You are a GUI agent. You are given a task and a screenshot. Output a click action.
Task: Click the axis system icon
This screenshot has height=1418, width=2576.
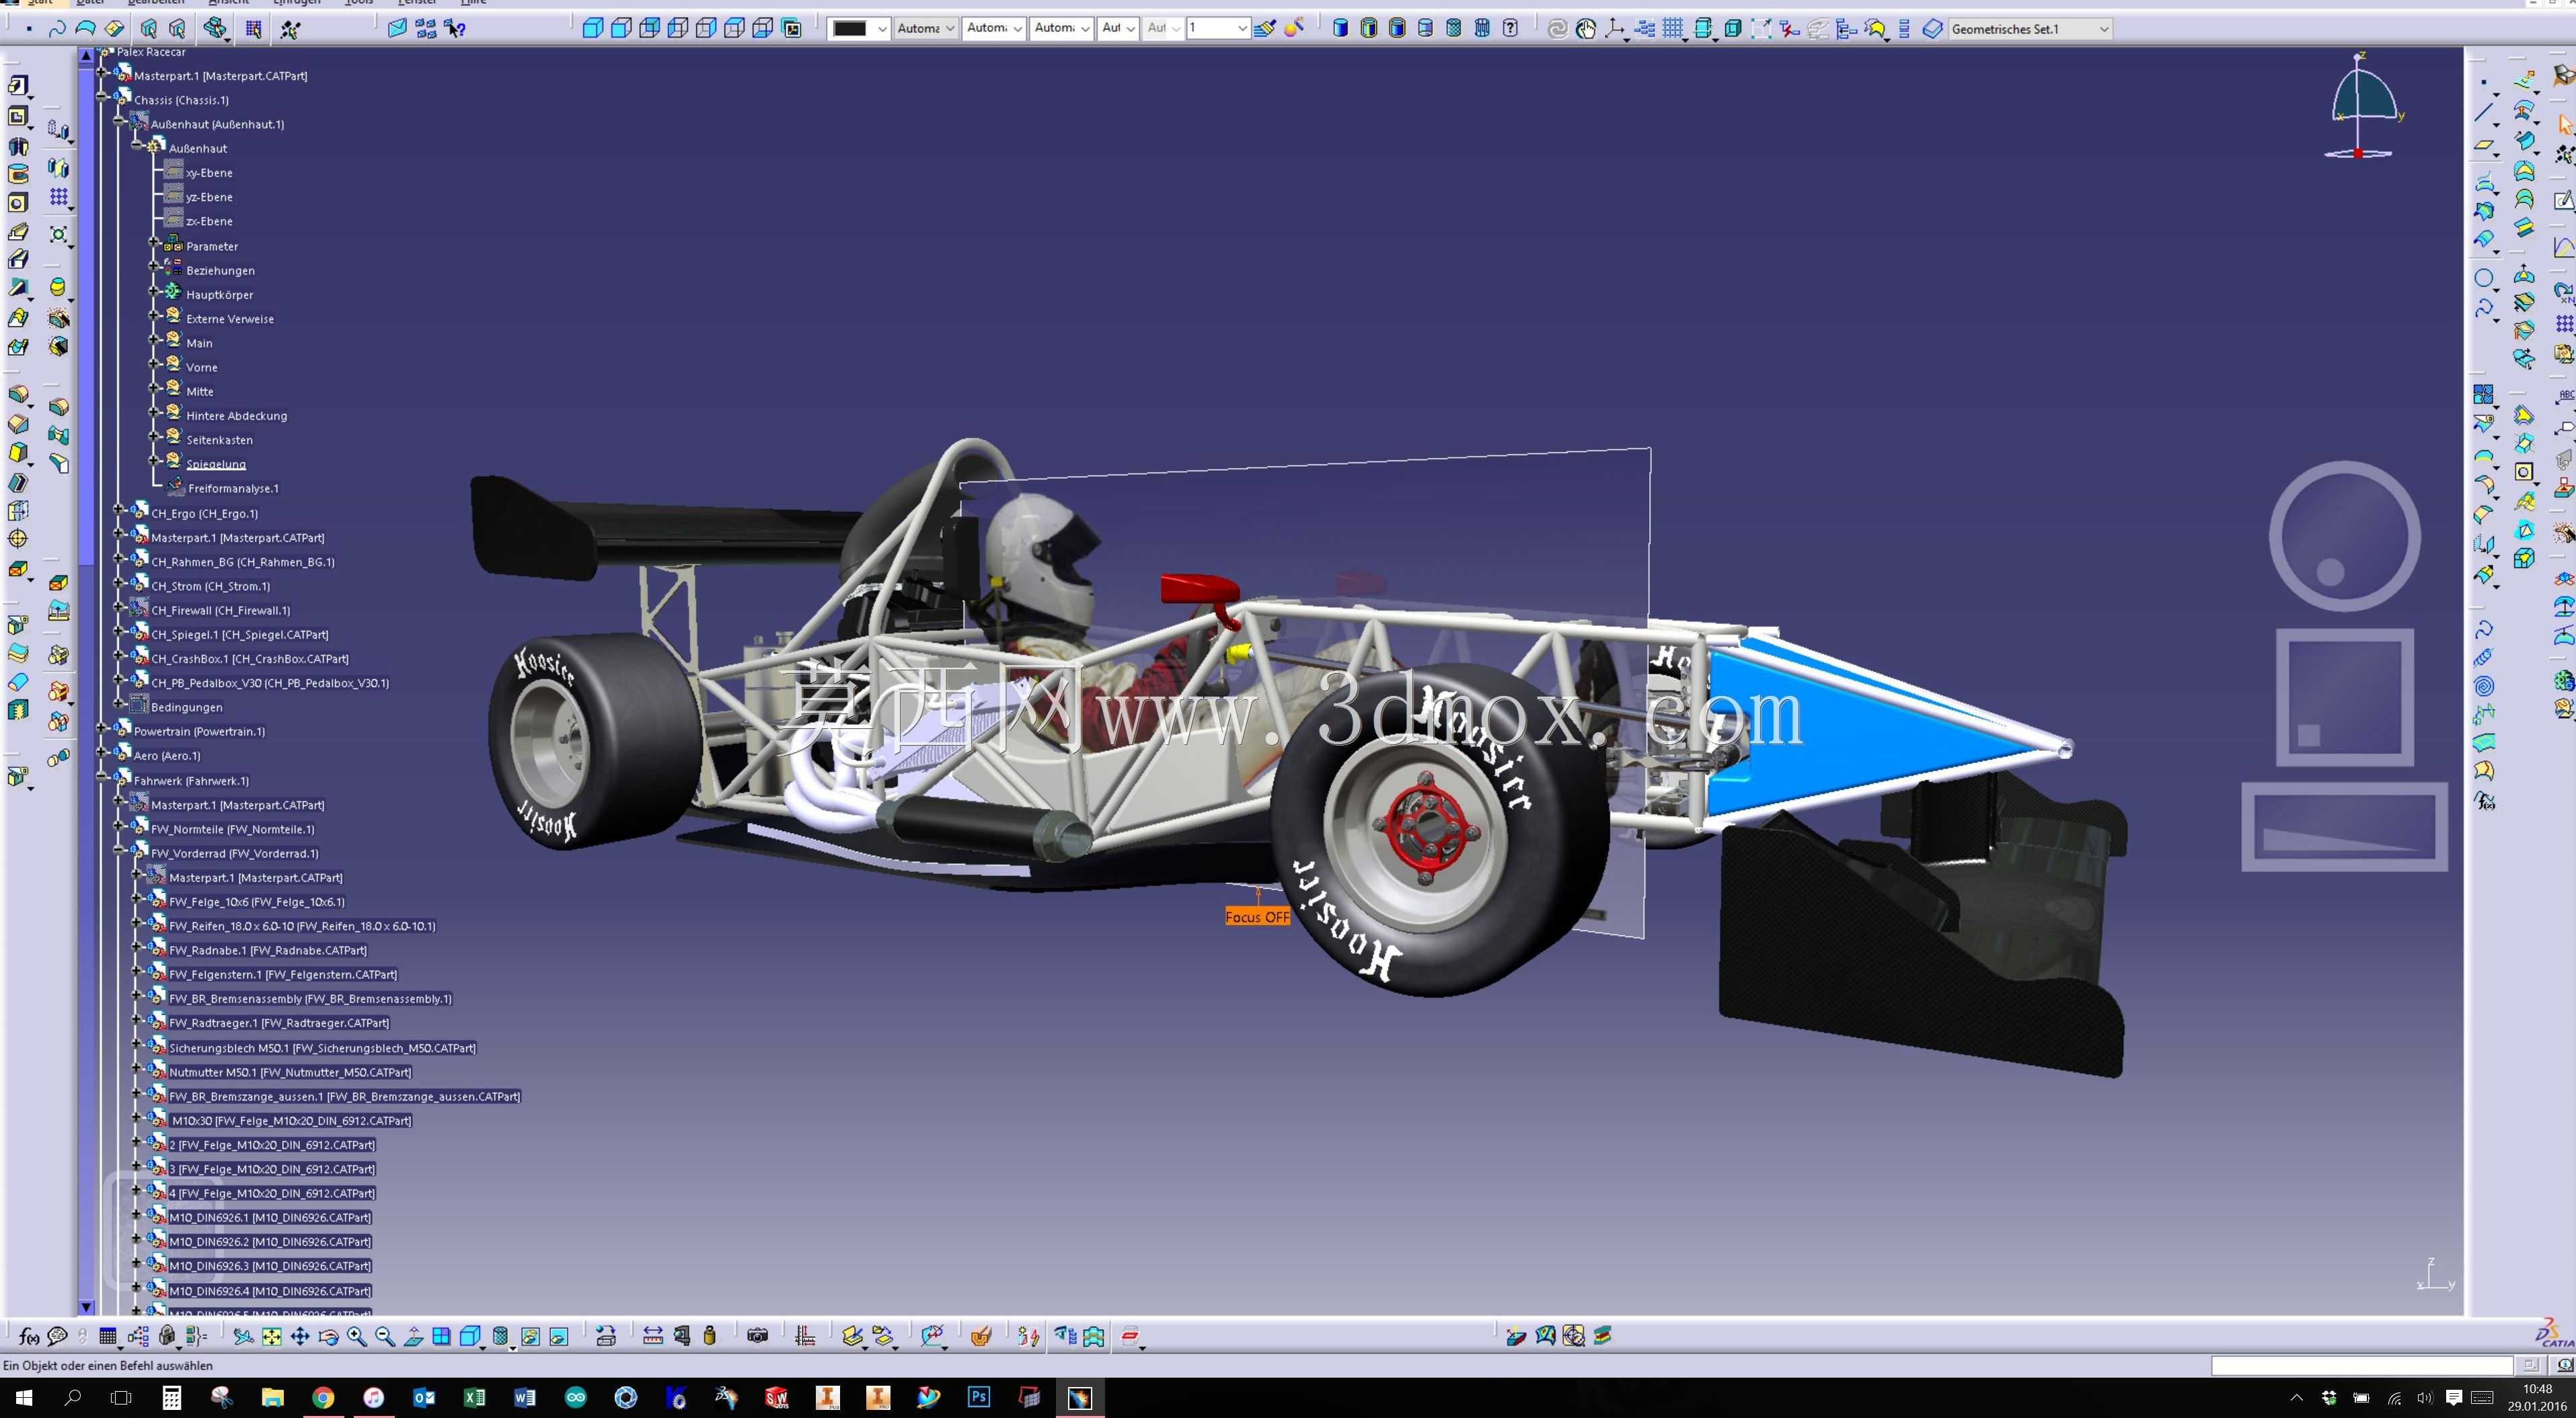tap(1614, 29)
